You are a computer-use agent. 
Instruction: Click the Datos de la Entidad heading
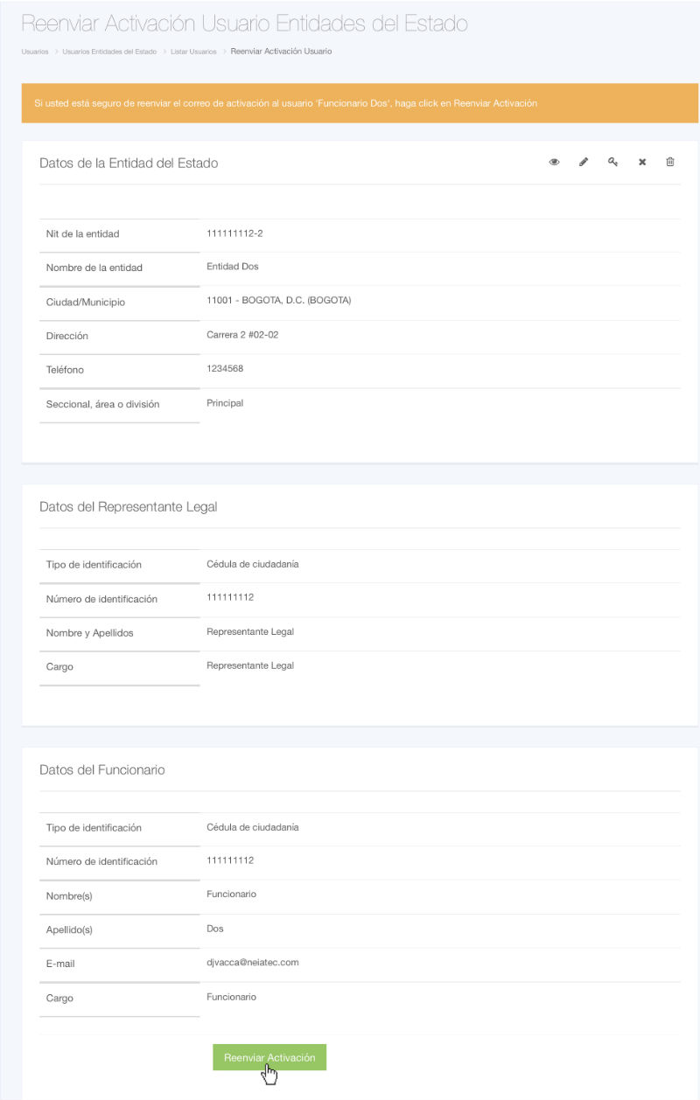[129, 163]
